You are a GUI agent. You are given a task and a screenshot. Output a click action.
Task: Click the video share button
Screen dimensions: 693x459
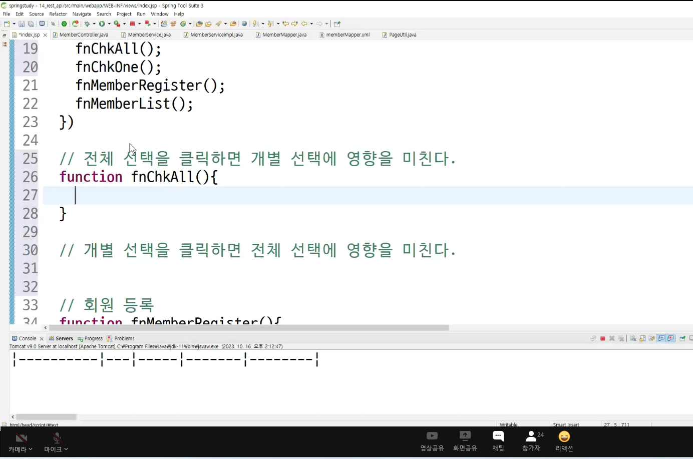coord(432,441)
